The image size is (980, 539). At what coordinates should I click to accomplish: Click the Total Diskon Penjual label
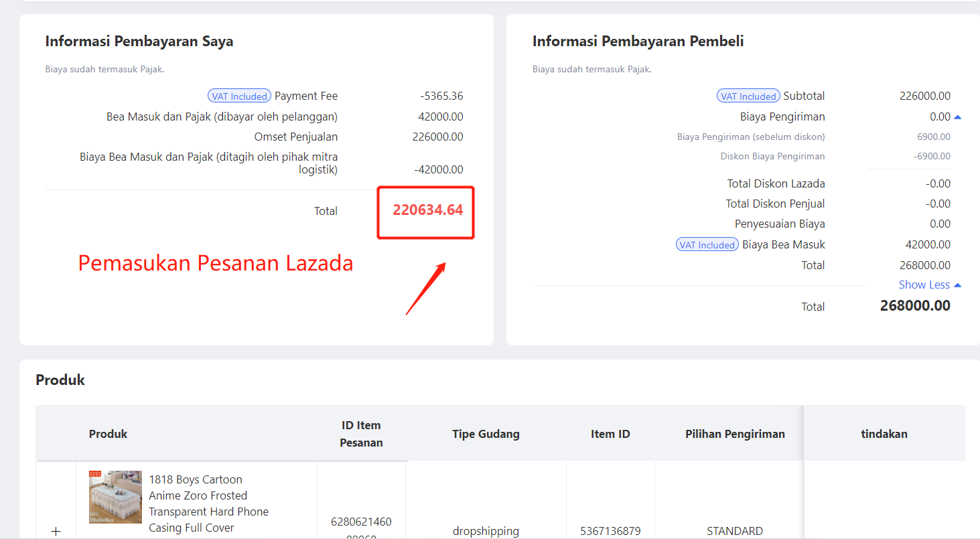click(776, 204)
